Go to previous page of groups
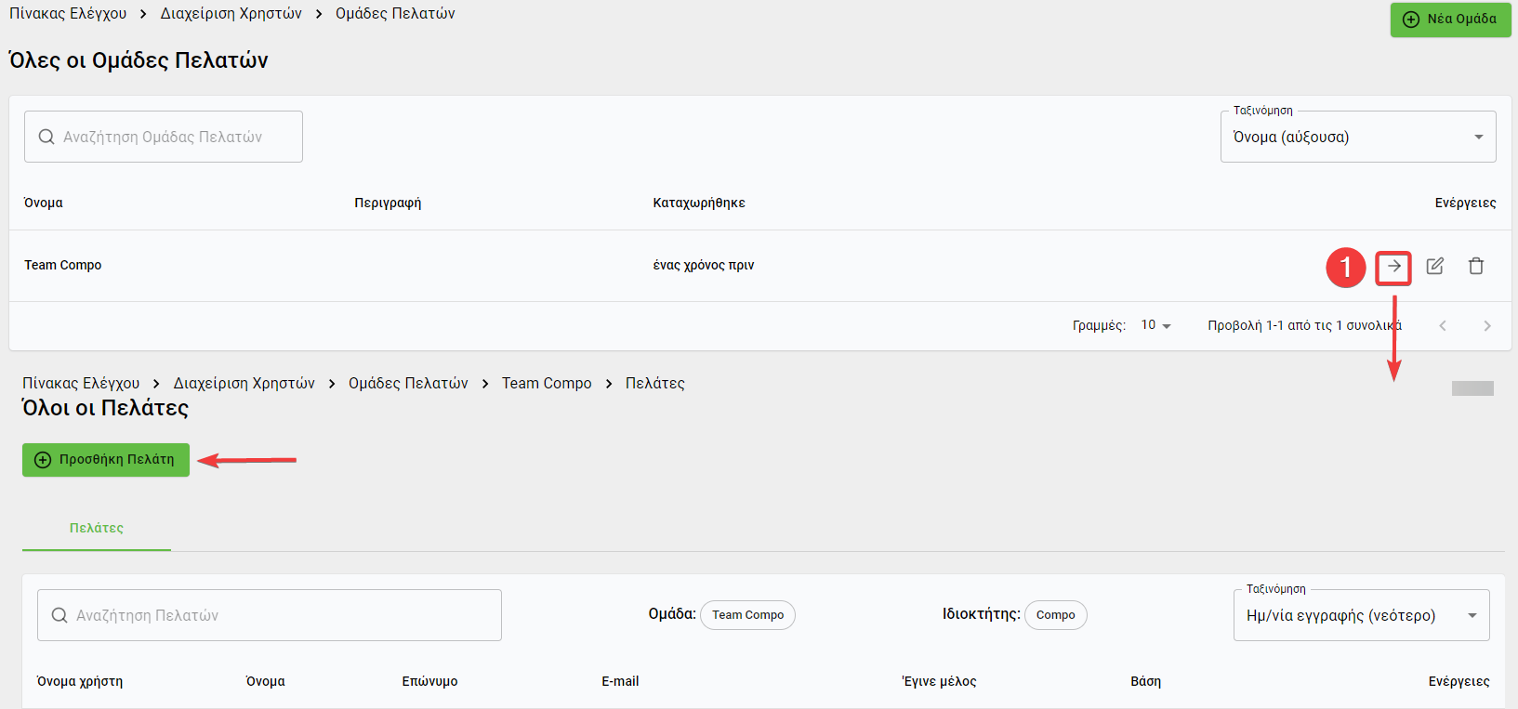Viewport: 1518px width, 709px height. coord(1443,325)
